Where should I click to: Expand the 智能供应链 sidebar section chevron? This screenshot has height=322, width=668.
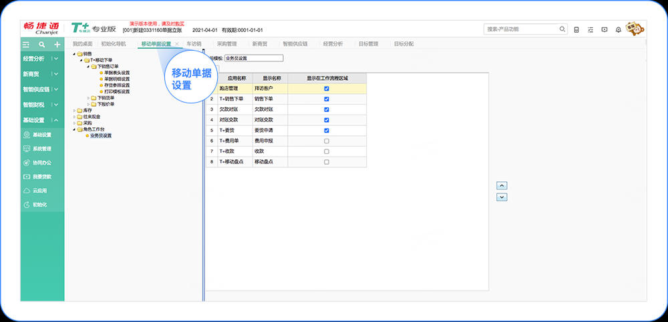point(56,89)
